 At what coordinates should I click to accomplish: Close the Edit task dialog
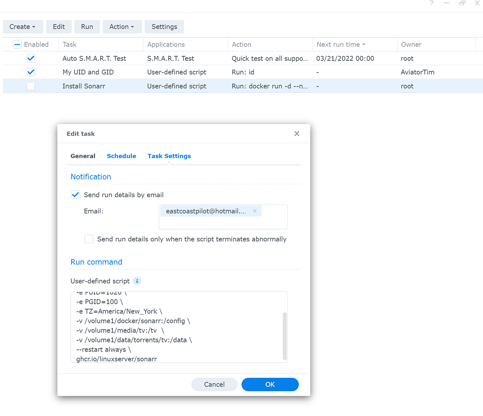[296, 134]
